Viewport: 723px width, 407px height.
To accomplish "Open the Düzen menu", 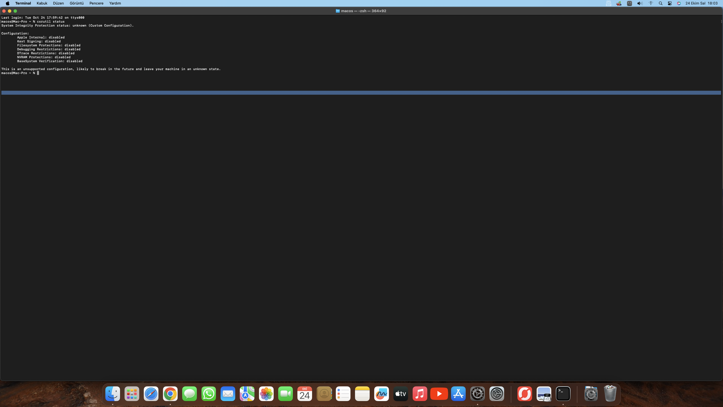I will point(58,3).
